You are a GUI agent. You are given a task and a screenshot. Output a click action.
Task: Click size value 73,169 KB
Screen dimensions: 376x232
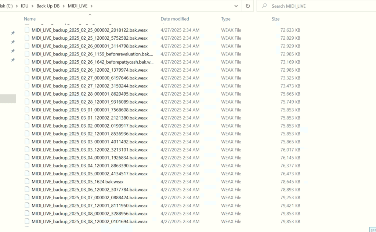click(x=290, y=62)
